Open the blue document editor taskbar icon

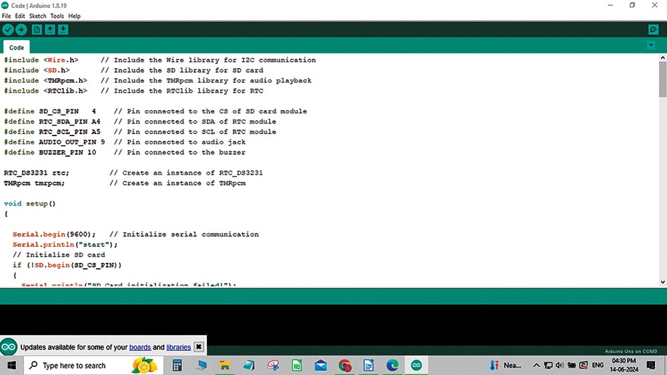pyautogui.click(x=368, y=365)
